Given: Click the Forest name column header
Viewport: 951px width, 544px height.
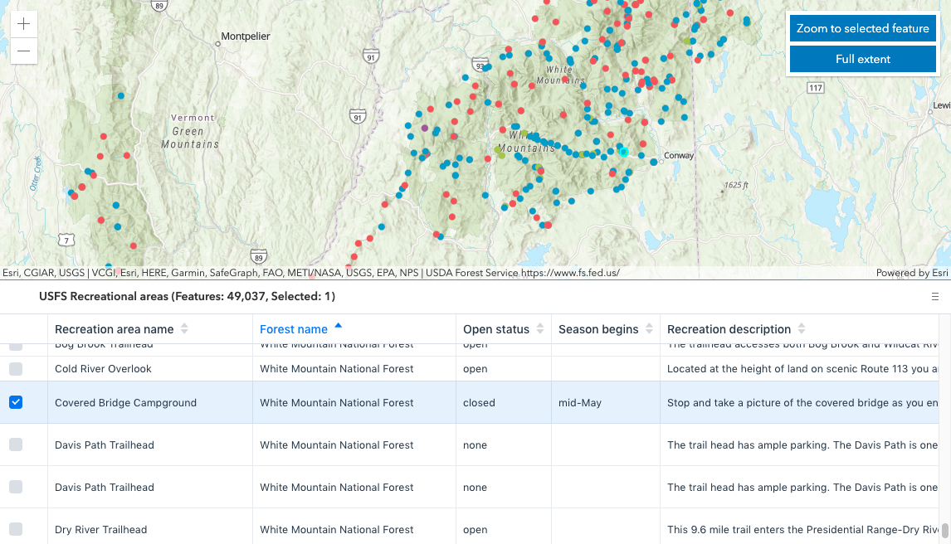Looking at the screenshot, I should [354, 329].
